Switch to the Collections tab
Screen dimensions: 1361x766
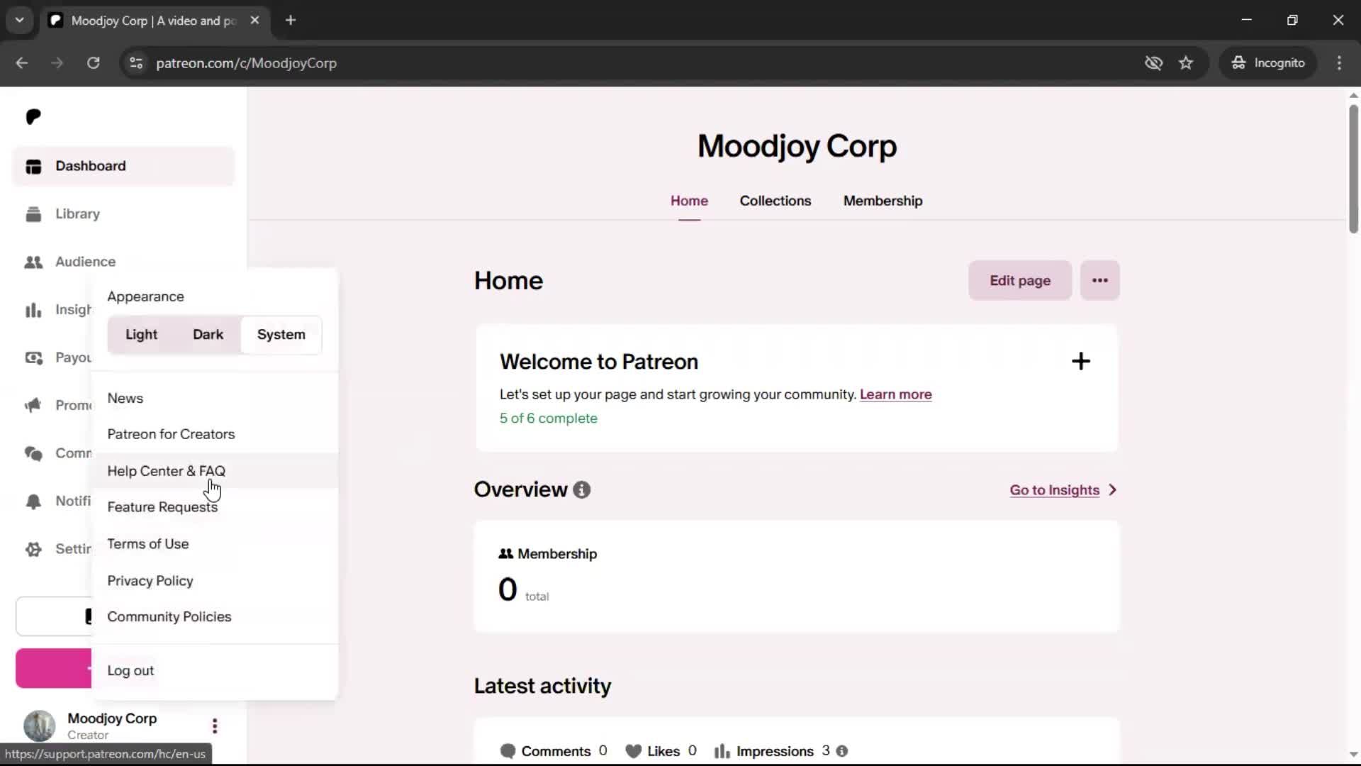click(x=775, y=201)
